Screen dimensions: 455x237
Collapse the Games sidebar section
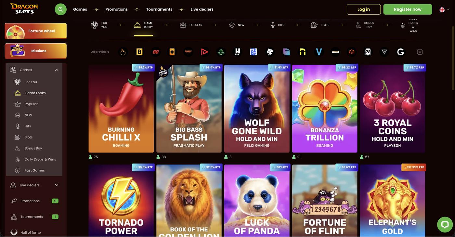[x=57, y=70]
